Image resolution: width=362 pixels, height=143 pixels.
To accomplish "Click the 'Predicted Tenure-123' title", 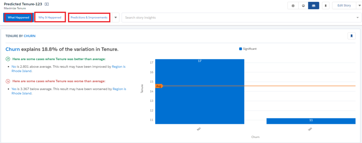I will pyautogui.click(x=23, y=4).
